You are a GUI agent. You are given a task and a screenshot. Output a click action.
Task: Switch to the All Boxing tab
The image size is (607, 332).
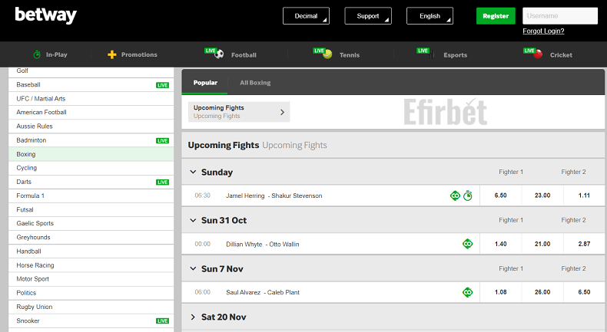tap(255, 82)
